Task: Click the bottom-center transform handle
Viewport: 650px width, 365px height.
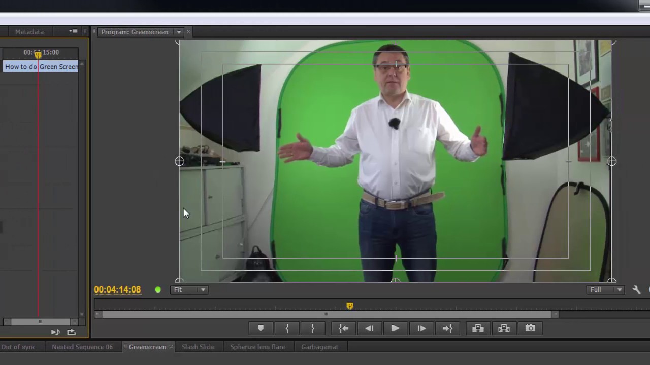Action: click(x=396, y=280)
